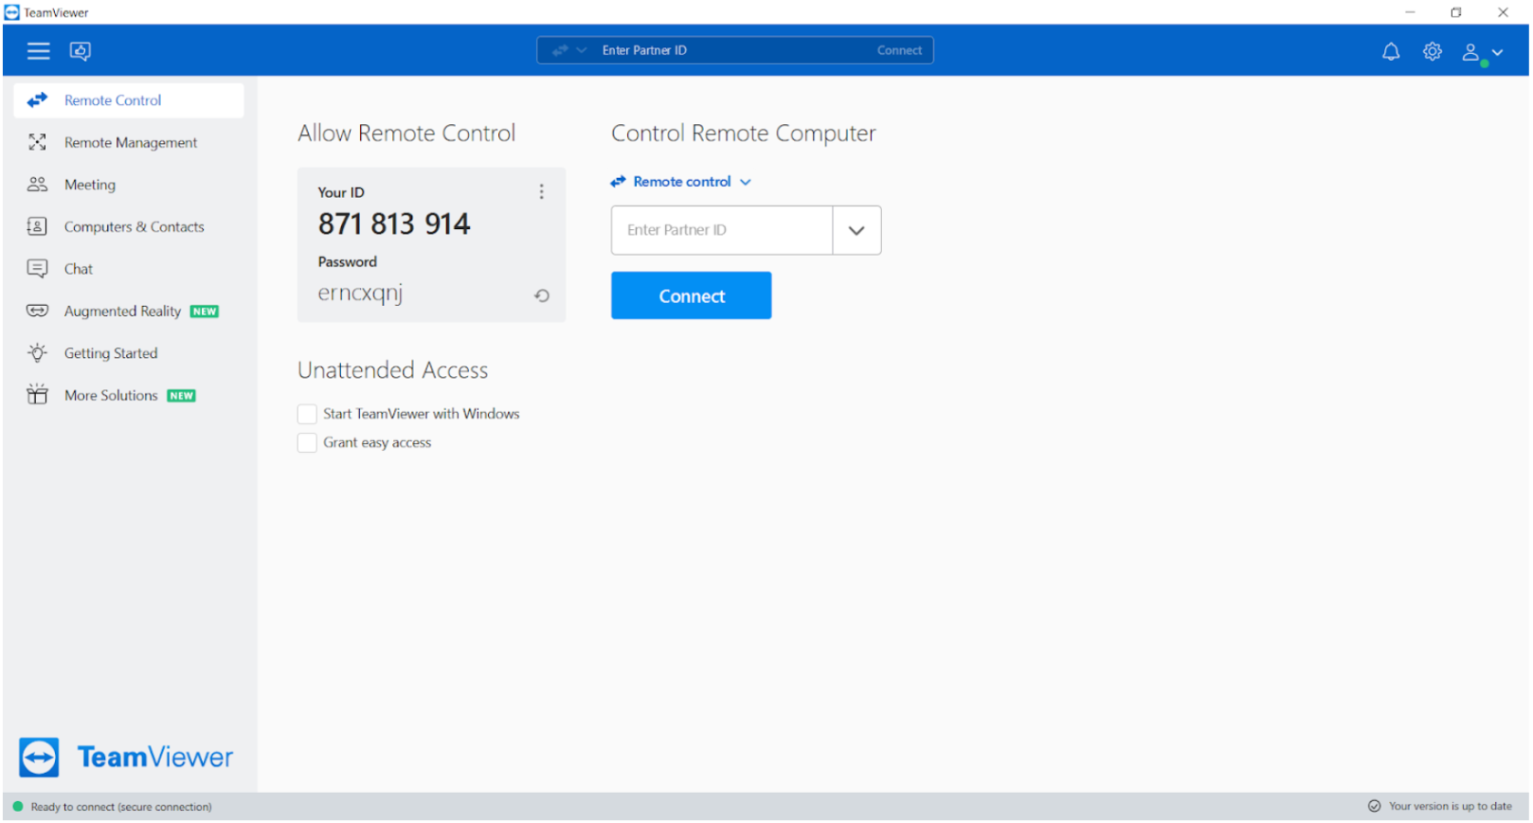Go to Remote Management in sidebar
1533x823 pixels.
[x=130, y=143]
